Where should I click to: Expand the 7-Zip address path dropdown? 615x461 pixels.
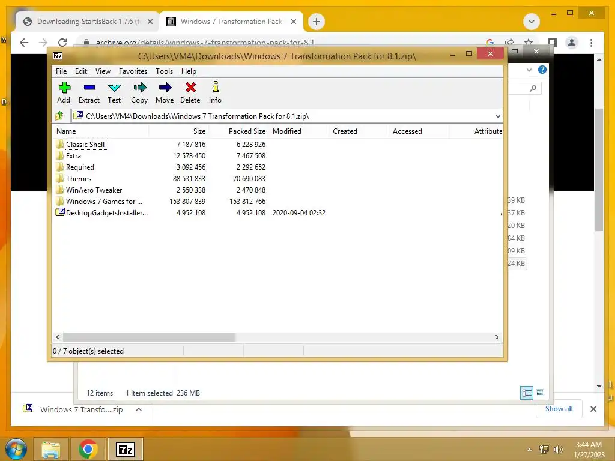pyautogui.click(x=498, y=116)
